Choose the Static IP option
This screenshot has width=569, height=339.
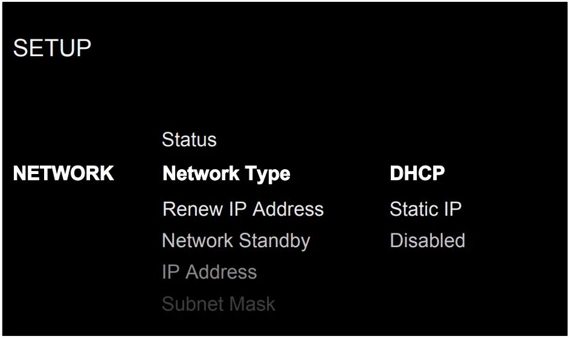click(425, 209)
